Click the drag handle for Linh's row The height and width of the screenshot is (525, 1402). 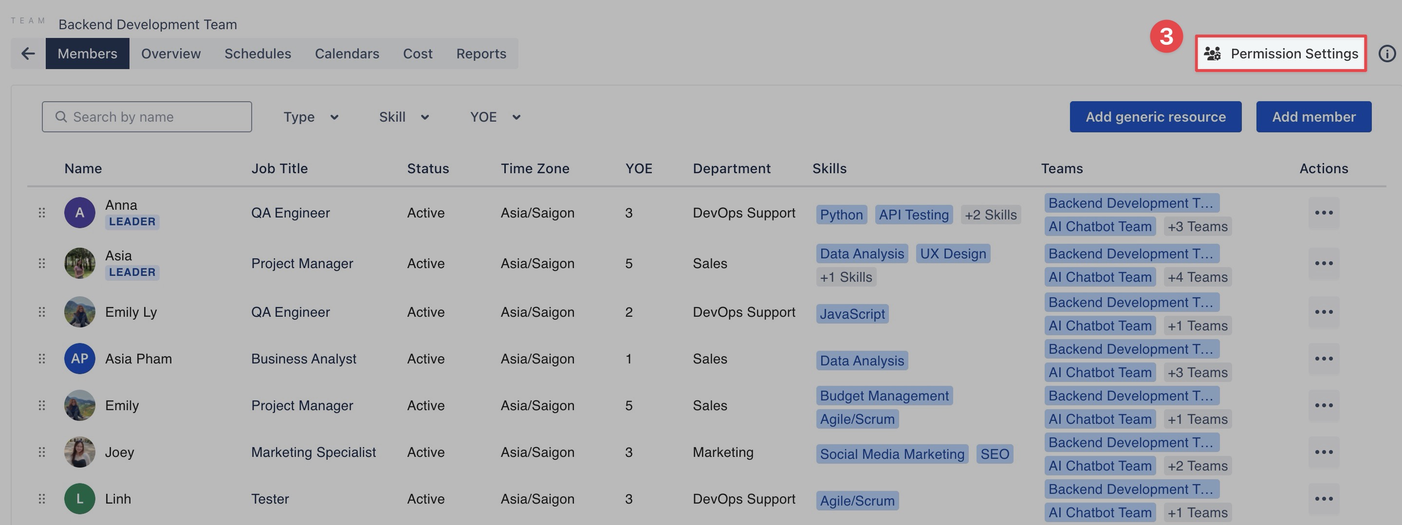click(x=42, y=499)
